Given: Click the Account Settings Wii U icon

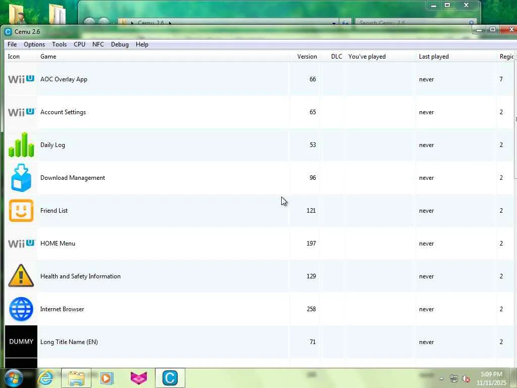Looking at the screenshot, I should [21, 112].
